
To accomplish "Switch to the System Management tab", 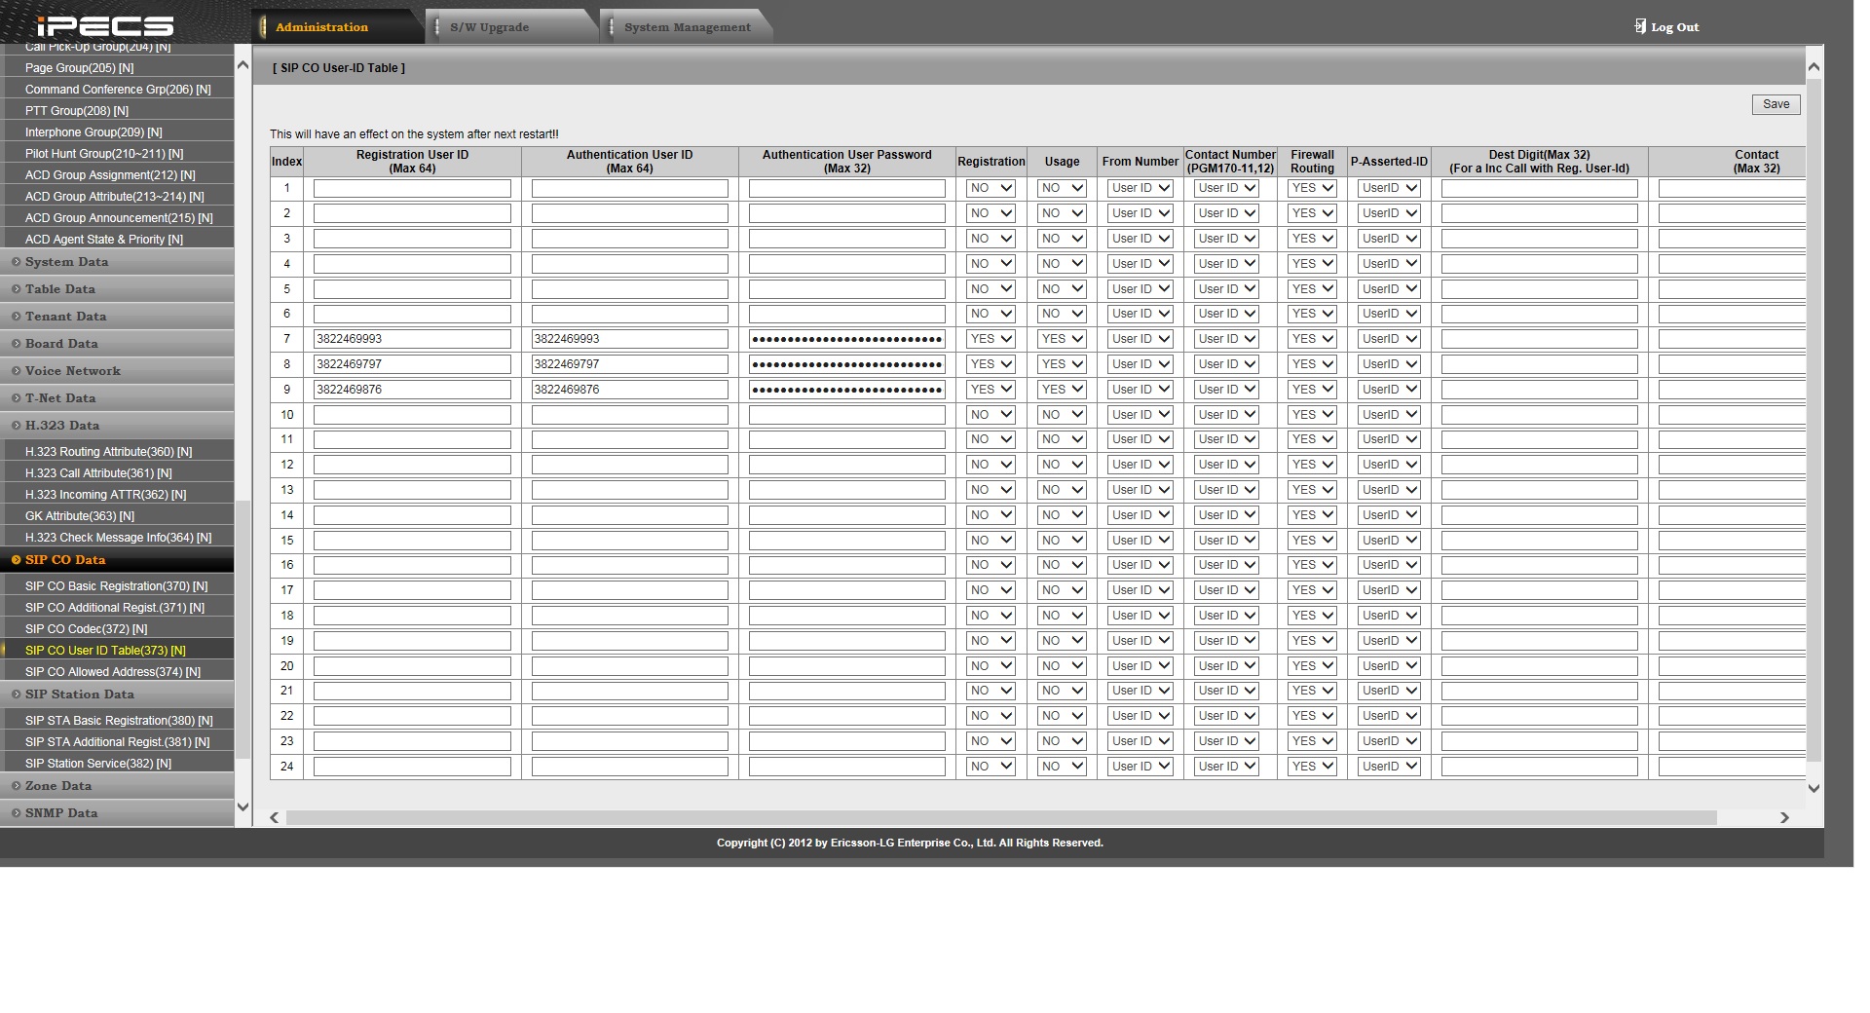I will (687, 27).
